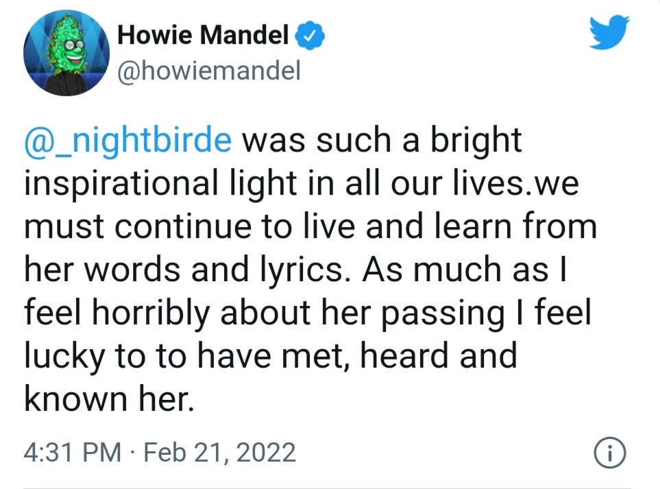Viewport: 660px width, 489px height.
Task: Click the blue verified checkmark badge
Action: (309, 36)
